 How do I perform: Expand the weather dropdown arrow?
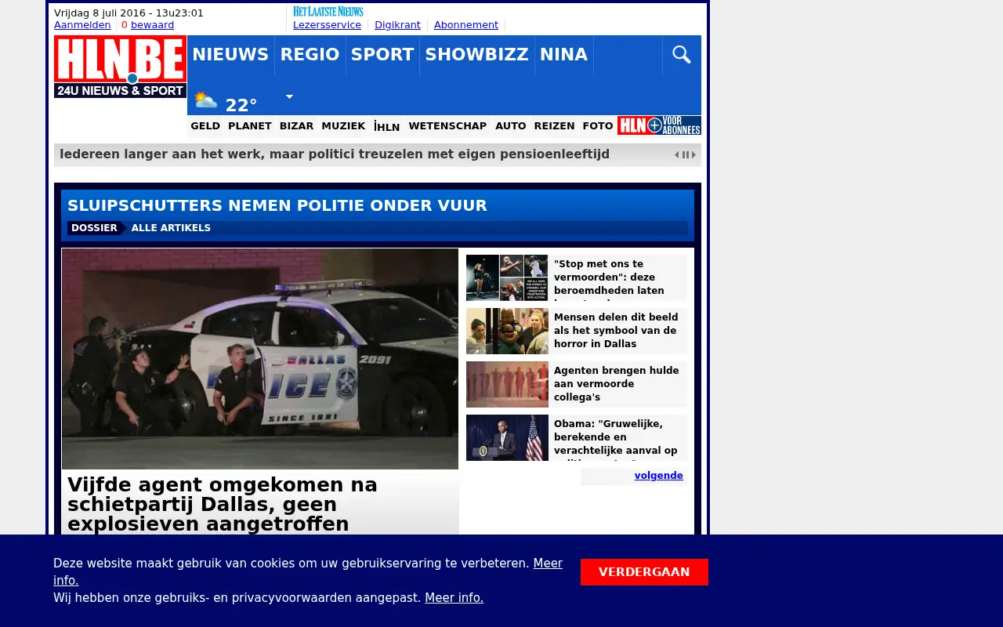tap(289, 97)
